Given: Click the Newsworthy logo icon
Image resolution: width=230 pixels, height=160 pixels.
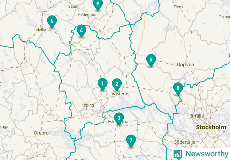Looking at the screenshot, I should [178, 155].
